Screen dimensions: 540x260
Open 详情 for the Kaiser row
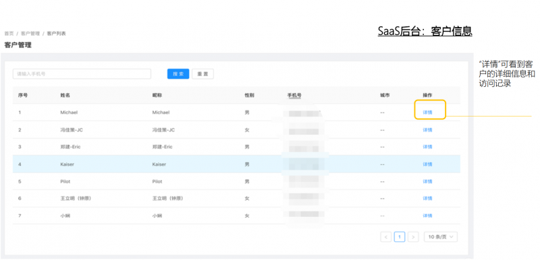pos(427,164)
